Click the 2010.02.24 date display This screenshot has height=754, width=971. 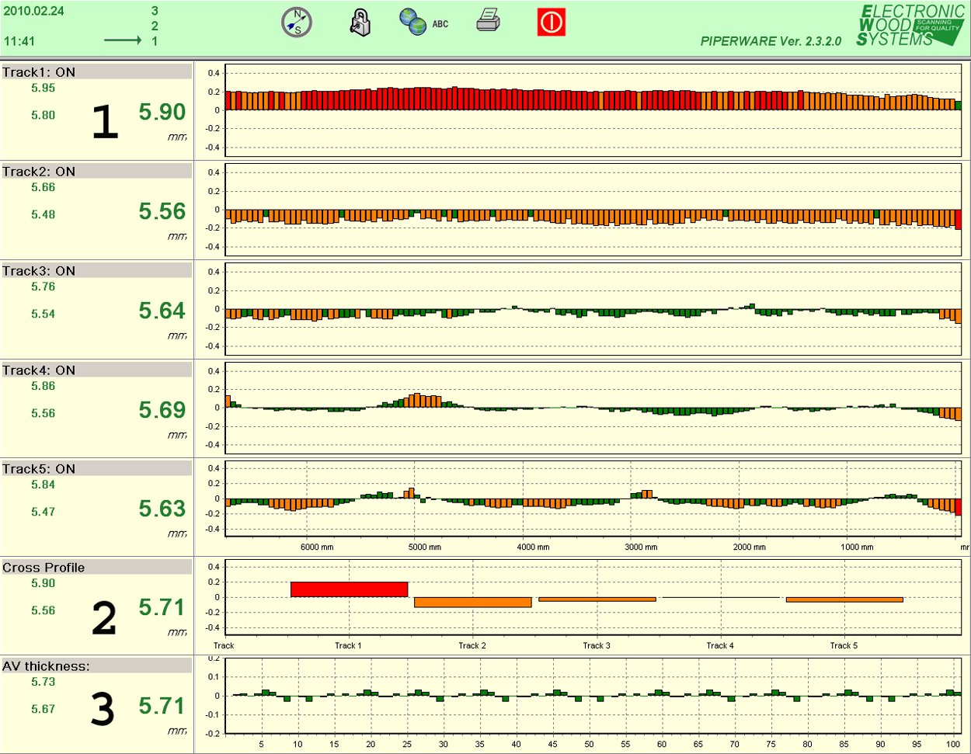click(x=34, y=11)
